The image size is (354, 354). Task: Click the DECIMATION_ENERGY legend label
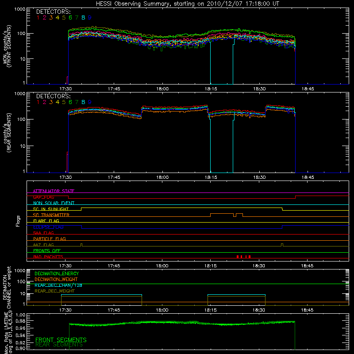(x=57, y=273)
